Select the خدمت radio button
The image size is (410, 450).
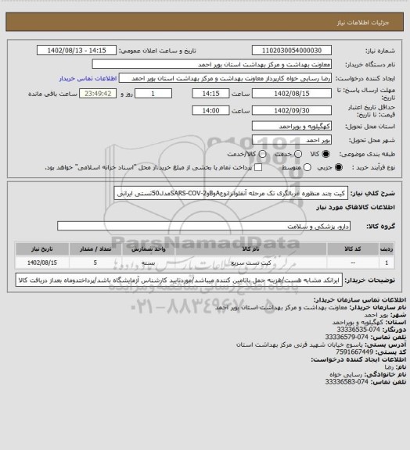(298, 154)
